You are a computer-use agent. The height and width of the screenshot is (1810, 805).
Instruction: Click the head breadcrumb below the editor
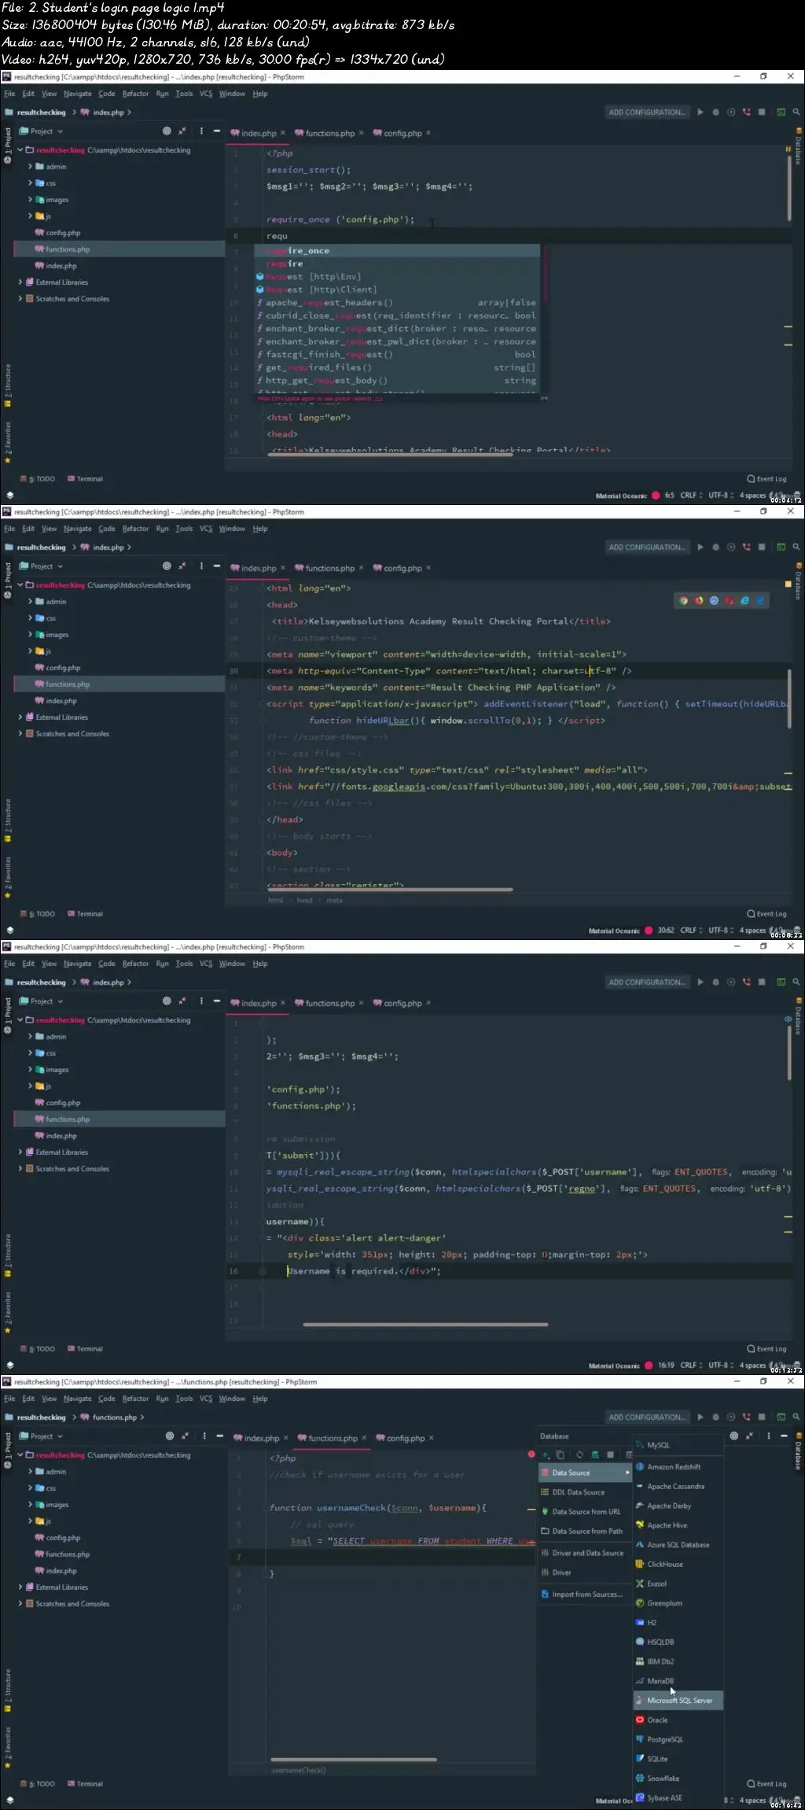click(305, 901)
